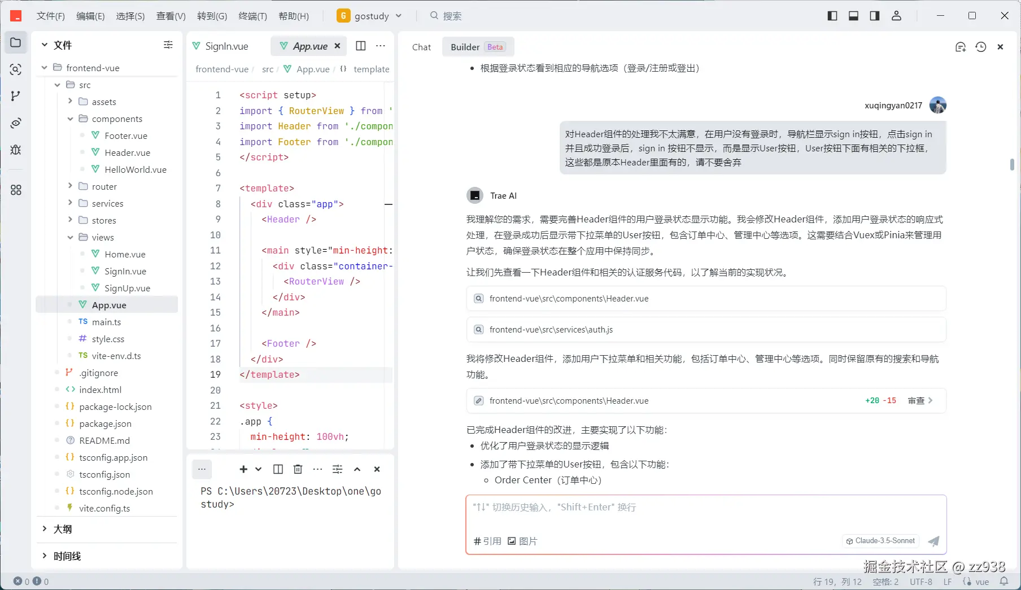This screenshot has height=590, width=1021.
Task: Toggle the right AI sidebar visibility
Action: pyautogui.click(x=875, y=16)
